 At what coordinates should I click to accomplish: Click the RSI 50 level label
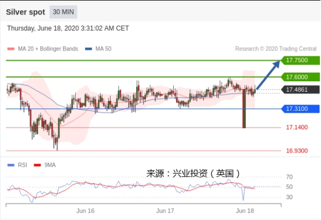289,187
